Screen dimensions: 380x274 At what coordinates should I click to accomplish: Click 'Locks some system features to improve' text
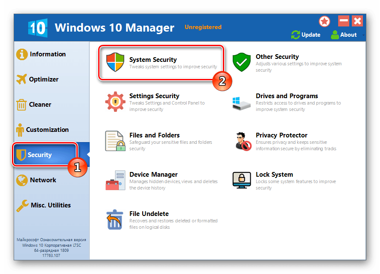click(x=295, y=181)
